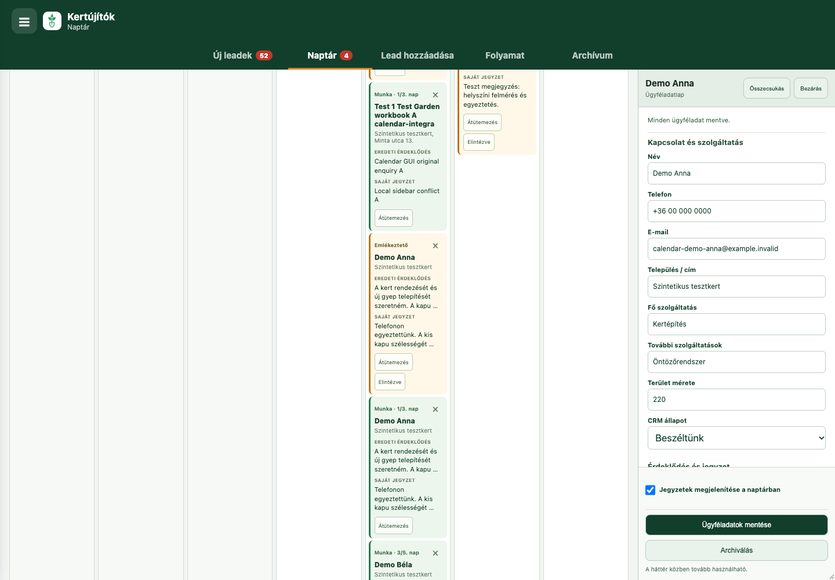Click the Telefon input field
This screenshot has height=580, width=835.
(x=736, y=211)
